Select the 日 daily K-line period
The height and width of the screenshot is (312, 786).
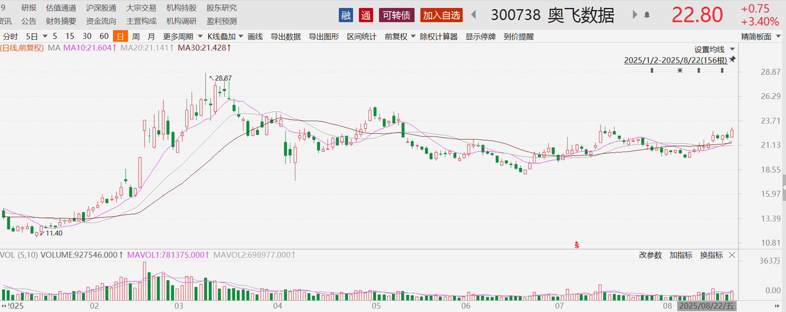pos(120,36)
